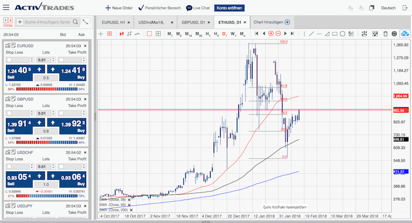The width and height of the screenshot is (412, 223).
Task: Close the ETHUSD, D1 chart tab
Action: pyautogui.click(x=245, y=22)
